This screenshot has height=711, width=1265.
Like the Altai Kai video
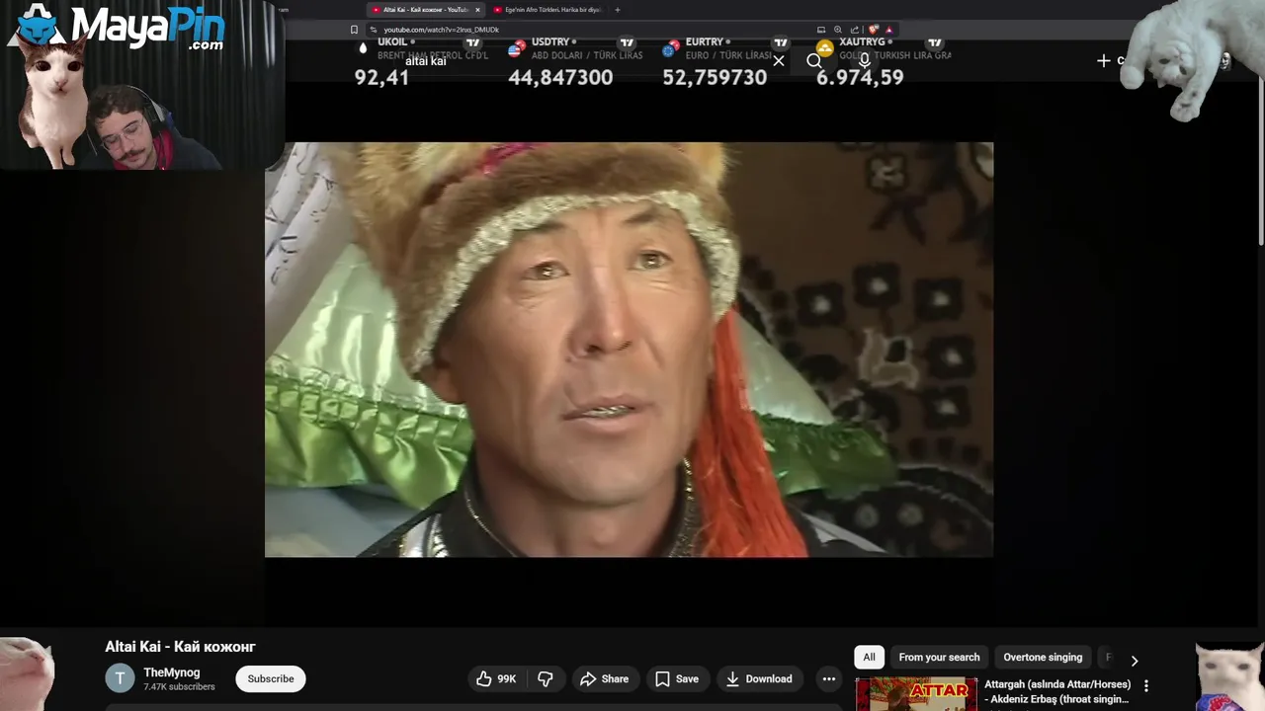pos(496,678)
